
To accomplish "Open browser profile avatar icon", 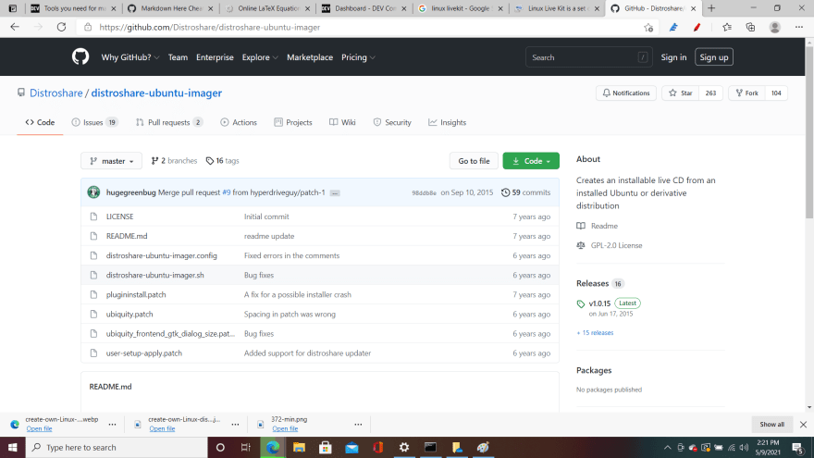I will 774,28.
